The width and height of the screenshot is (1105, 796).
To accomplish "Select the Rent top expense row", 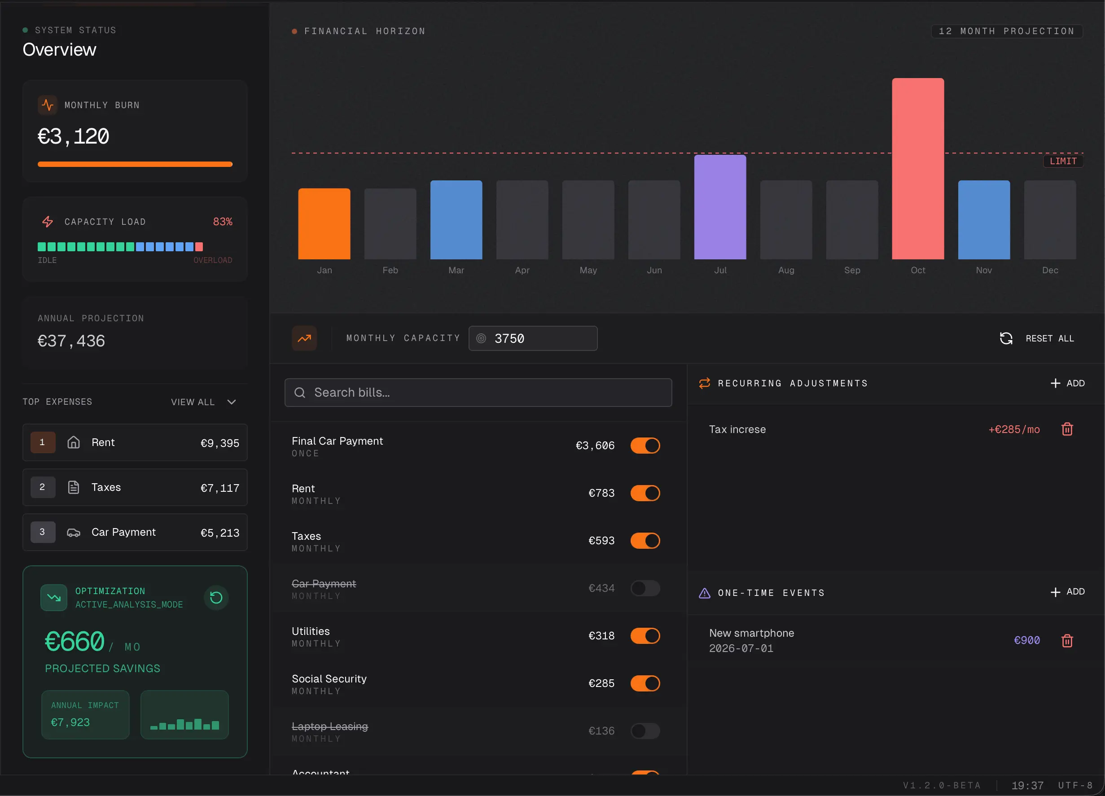I will tap(135, 442).
